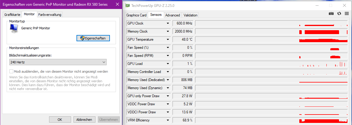
Task: Click the 74 MB dynamic memory value
Action: [x=183, y=88]
